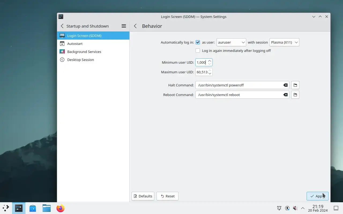This screenshot has height=214, width=343.
Task: Clear the Reboot Command field
Action: click(x=286, y=95)
